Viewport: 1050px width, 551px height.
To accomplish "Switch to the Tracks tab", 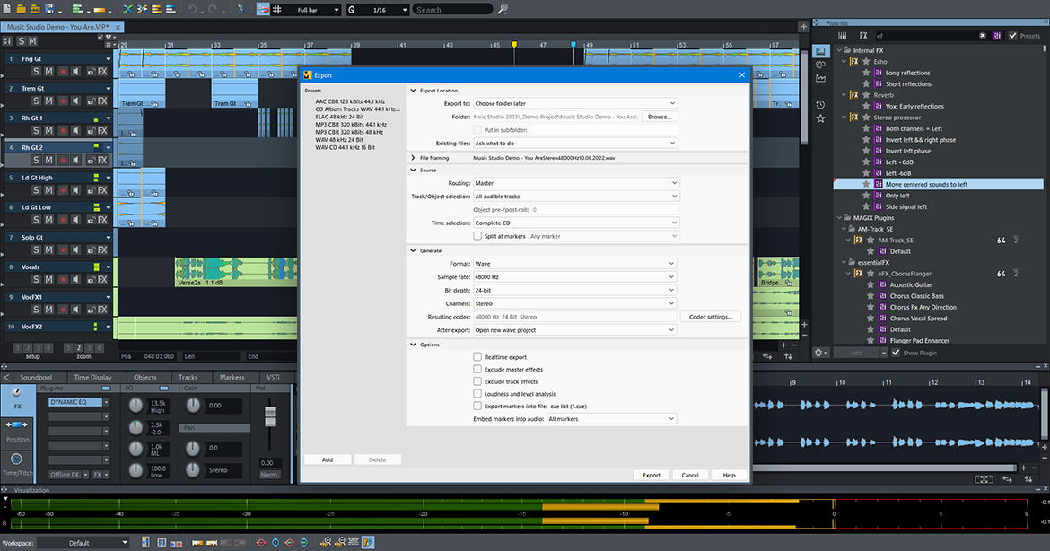I will coord(188,378).
